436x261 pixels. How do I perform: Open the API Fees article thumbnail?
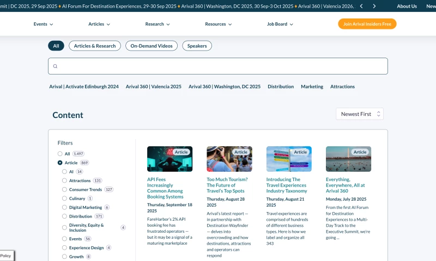click(x=169, y=159)
